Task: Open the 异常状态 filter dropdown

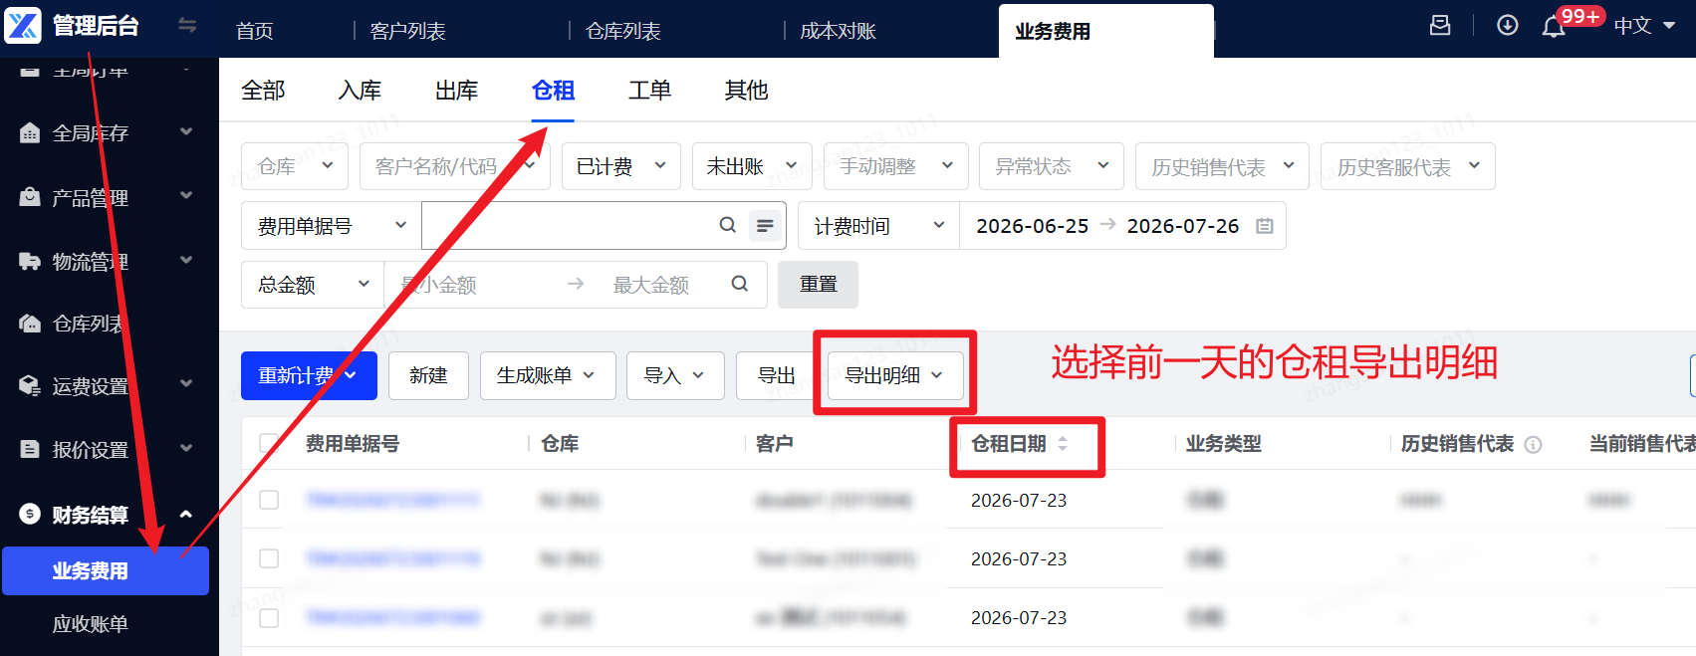Action: [1052, 166]
